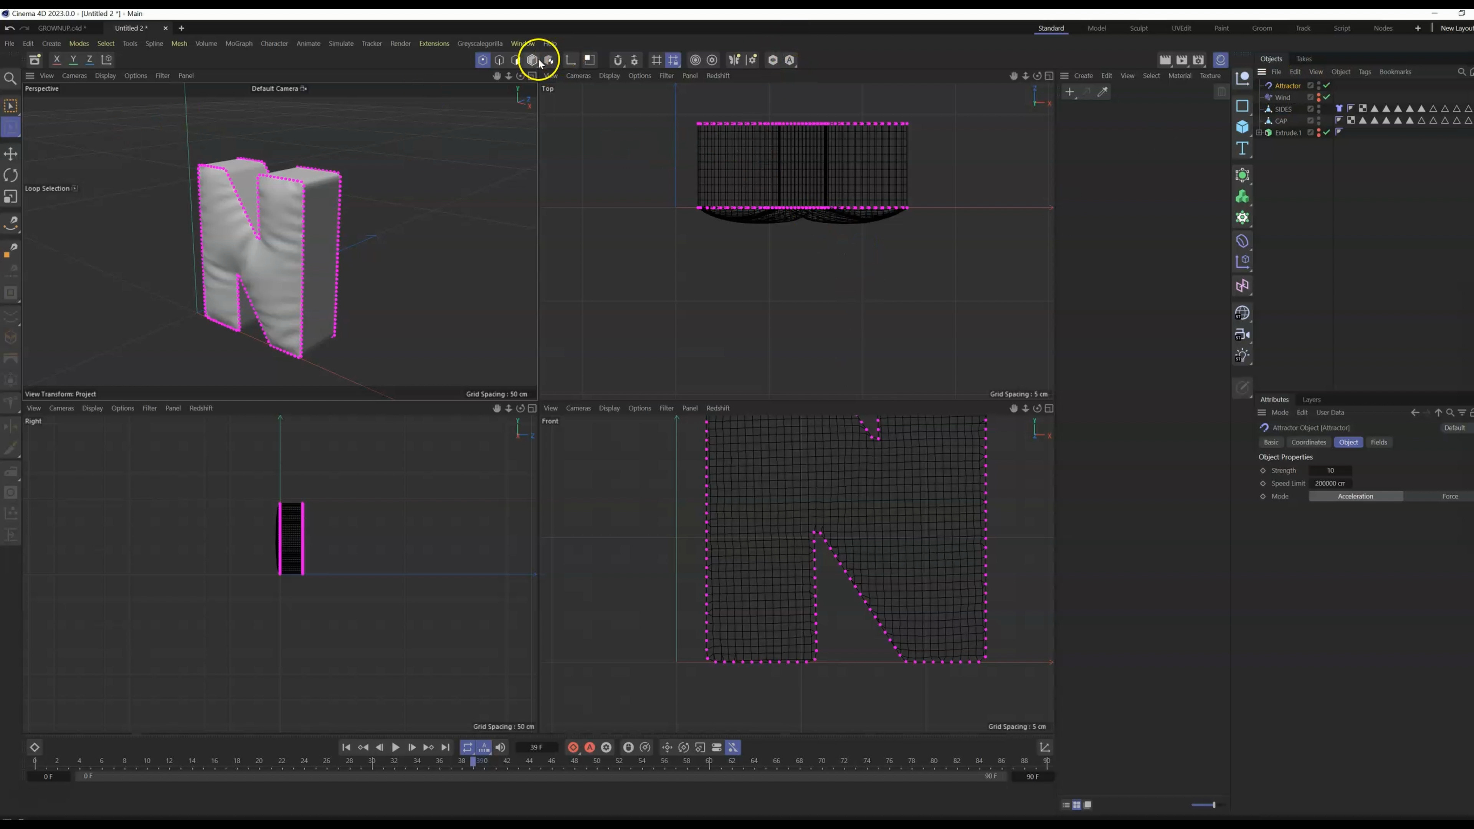Expand the Loop Selection tool options
Screen dimensions: 1474x829
coord(75,188)
